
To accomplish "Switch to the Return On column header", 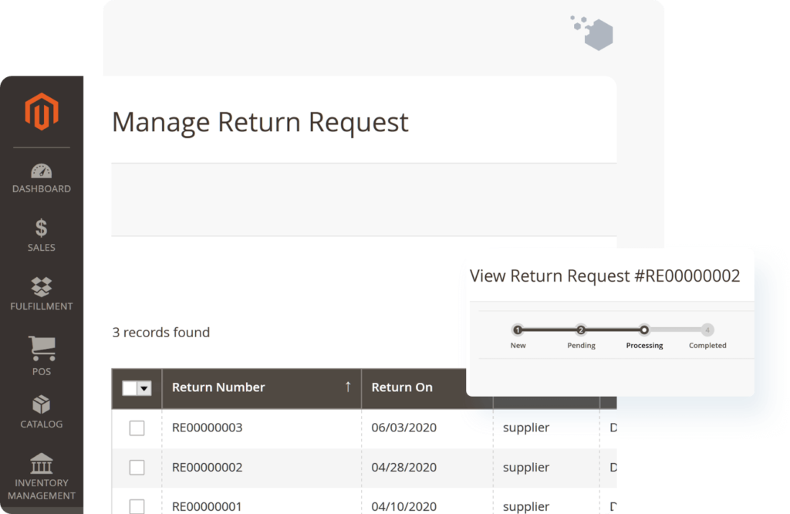I will tap(402, 387).
